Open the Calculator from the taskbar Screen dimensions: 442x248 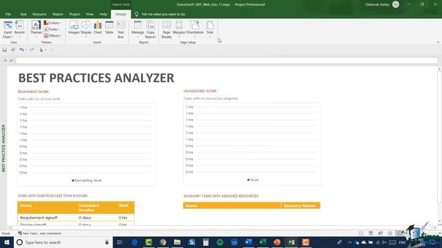(x=206, y=242)
